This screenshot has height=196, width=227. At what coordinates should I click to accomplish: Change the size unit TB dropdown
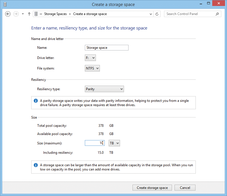[x=114, y=143]
